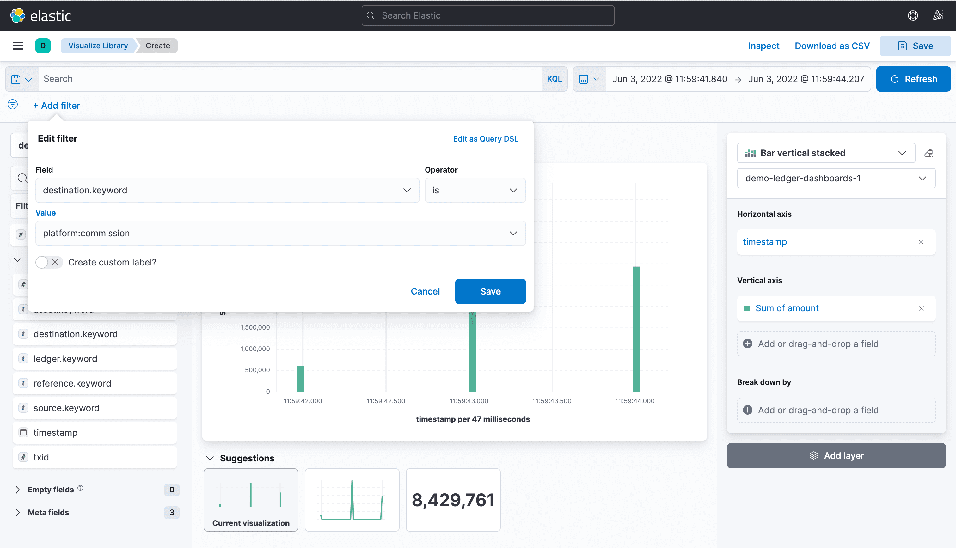Click the filter options circle icon
The height and width of the screenshot is (548, 956).
point(12,104)
